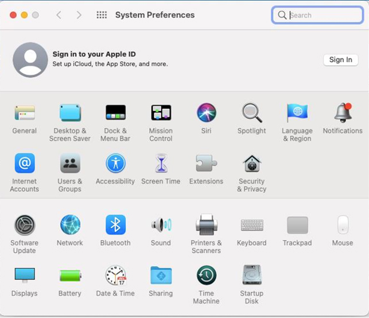
Task: Open Displays preferences
Action: coord(25,275)
